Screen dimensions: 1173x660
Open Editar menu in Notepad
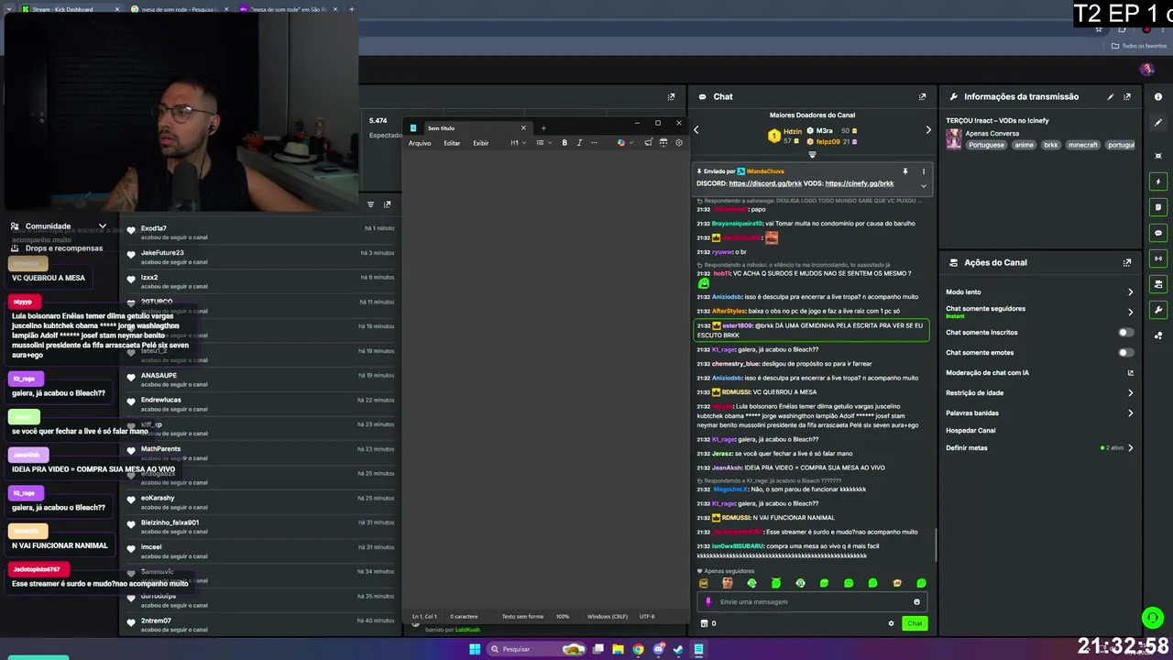click(452, 143)
